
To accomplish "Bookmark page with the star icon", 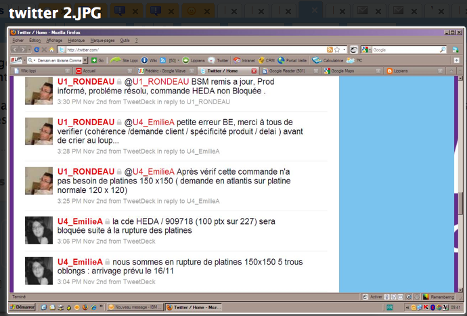I will [336, 50].
